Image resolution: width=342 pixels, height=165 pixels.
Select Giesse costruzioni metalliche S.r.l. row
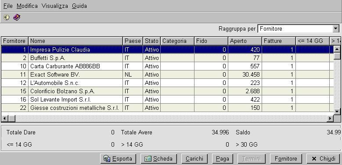[168, 108]
